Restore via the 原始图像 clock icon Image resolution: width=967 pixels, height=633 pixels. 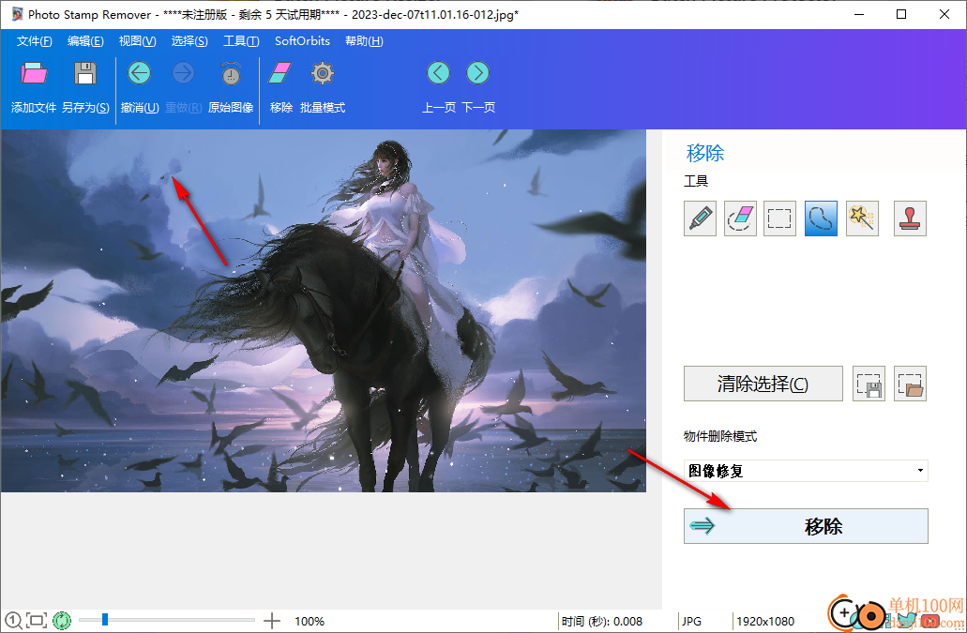(x=232, y=73)
